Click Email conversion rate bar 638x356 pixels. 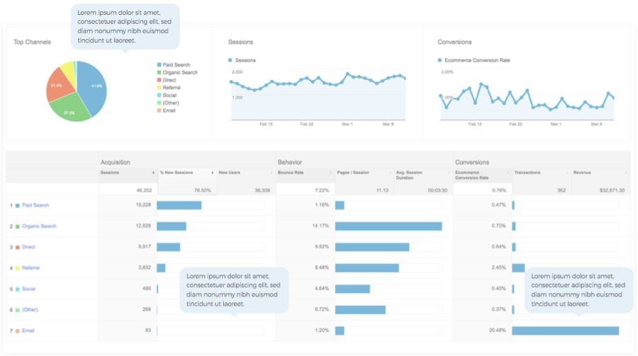[x=566, y=331]
